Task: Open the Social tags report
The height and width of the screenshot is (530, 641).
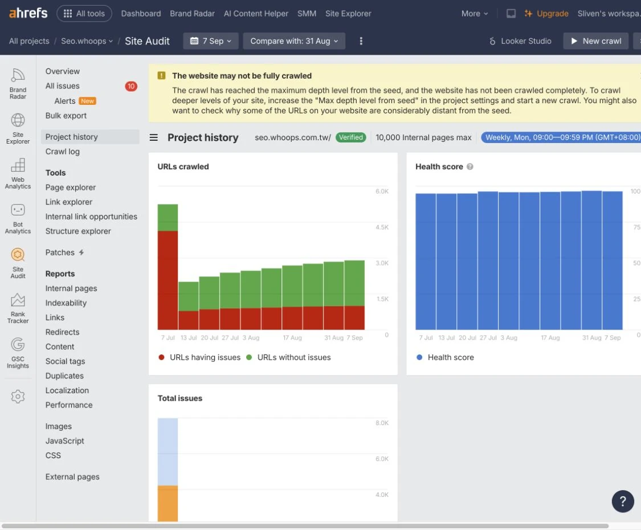Action: click(x=65, y=361)
